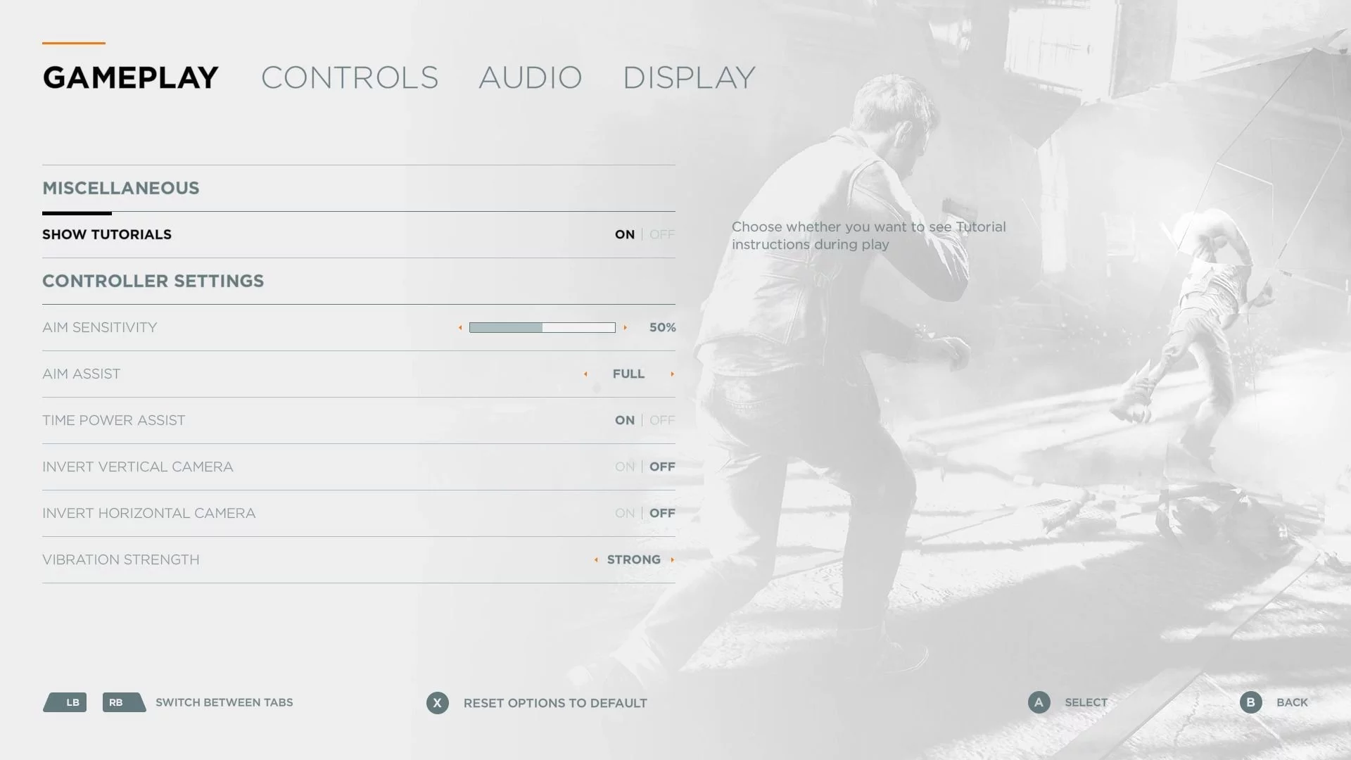
Task: Click left arrow beside Vibration Strength STRONG
Action: tap(596, 559)
